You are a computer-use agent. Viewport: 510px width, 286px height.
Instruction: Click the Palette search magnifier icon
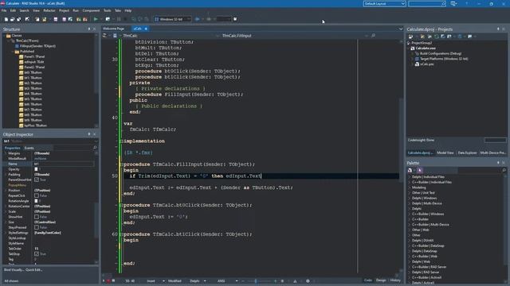point(504,170)
